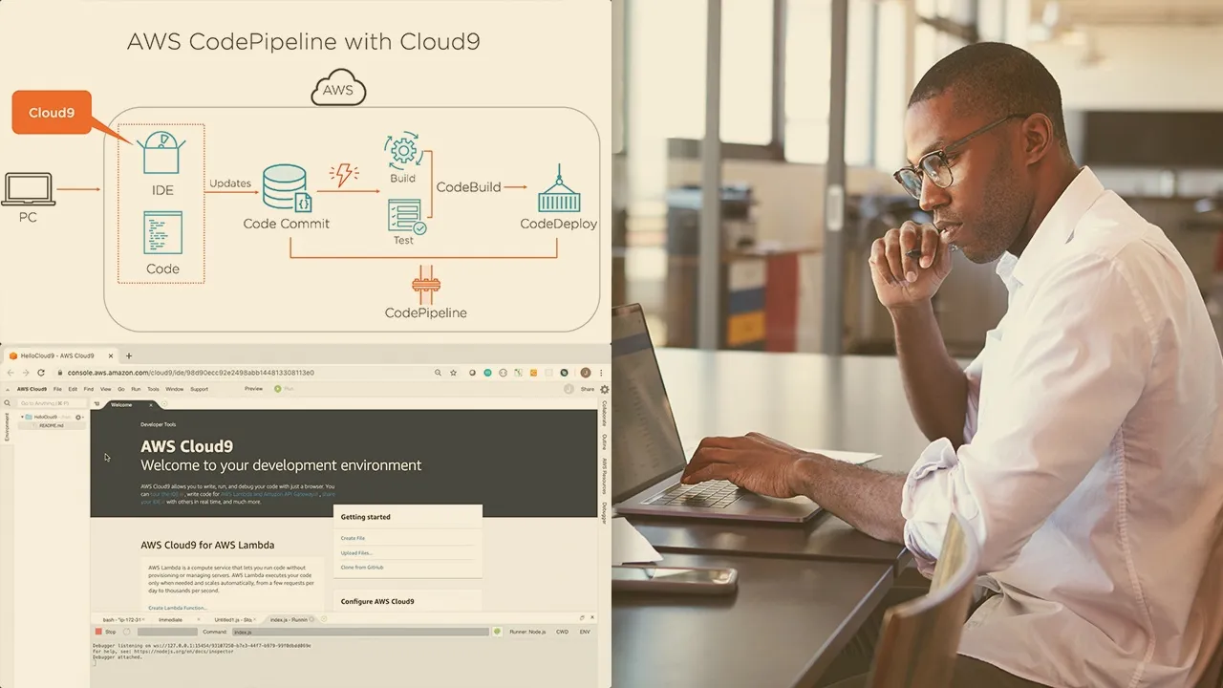Open the Support menu
This screenshot has height=688, width=1223.
pyautogui.click(x=199, y=389)
